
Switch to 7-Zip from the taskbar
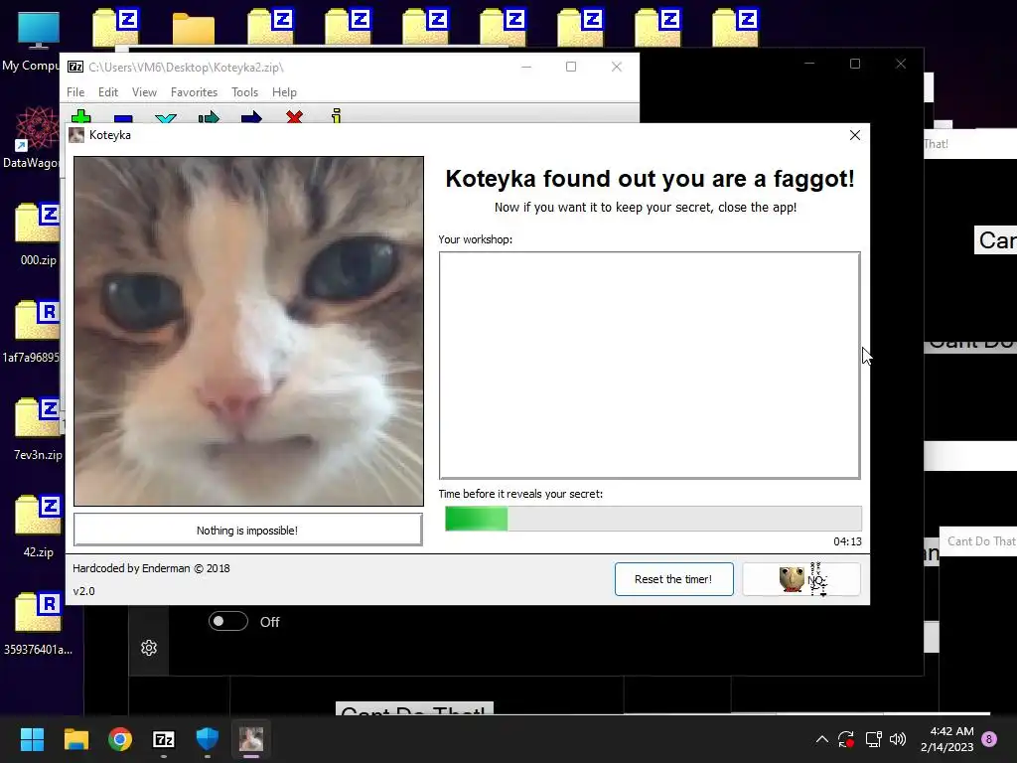[164, 739]
